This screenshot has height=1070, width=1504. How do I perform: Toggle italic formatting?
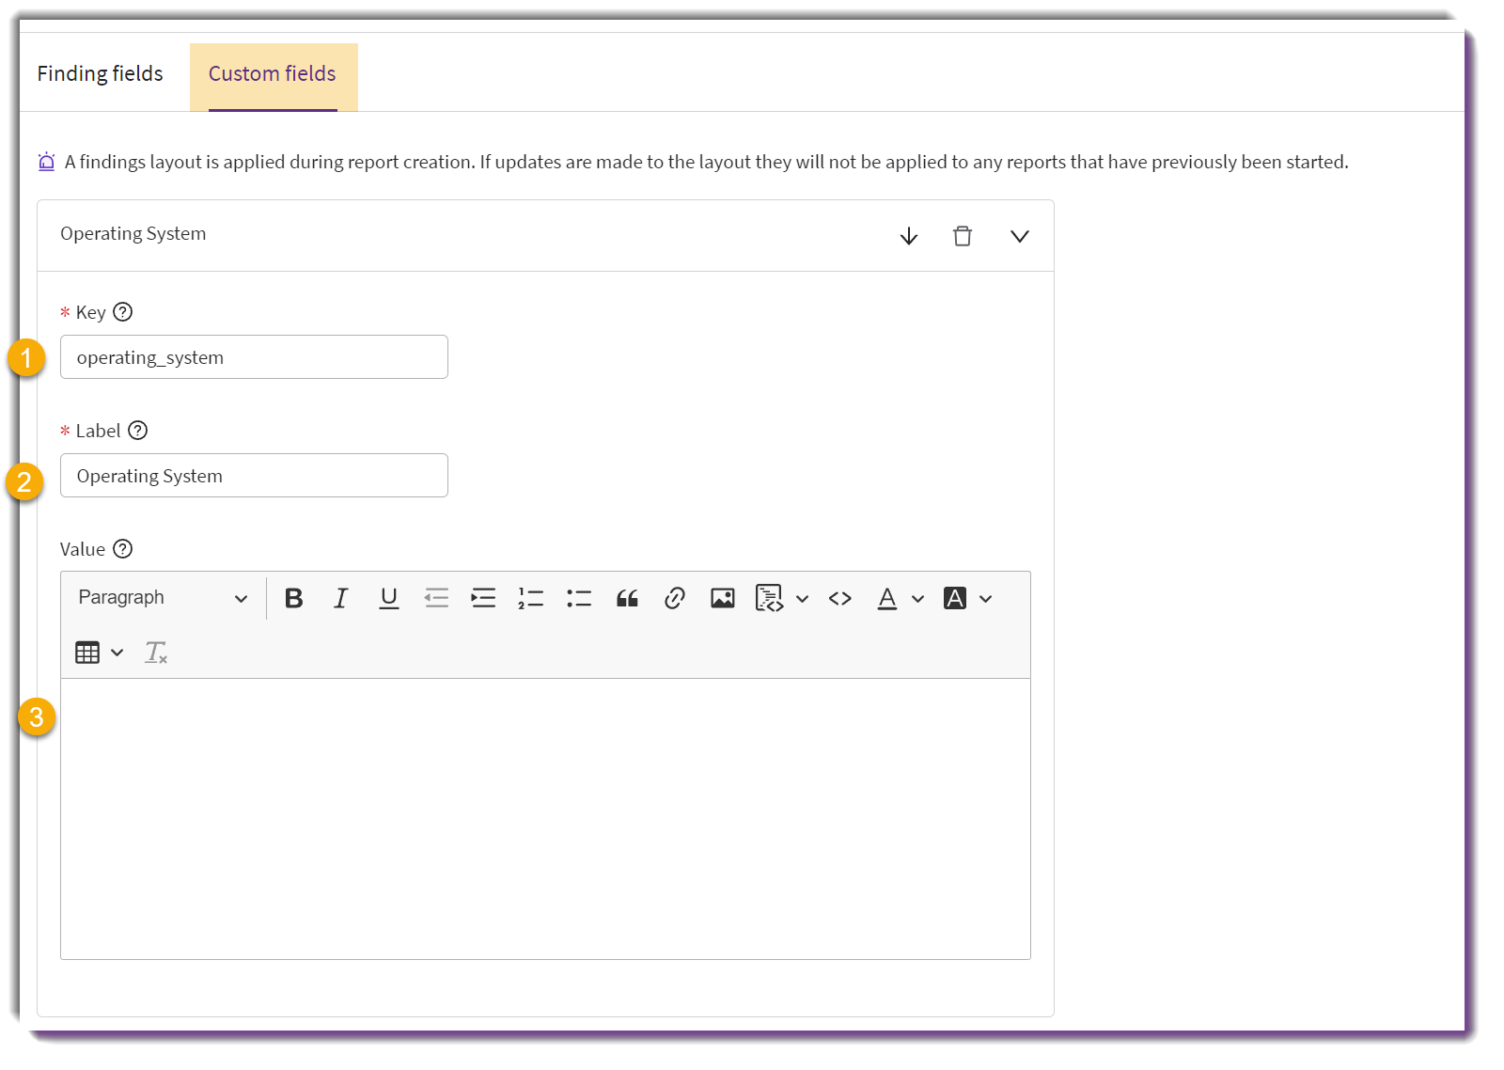point(341,598)
